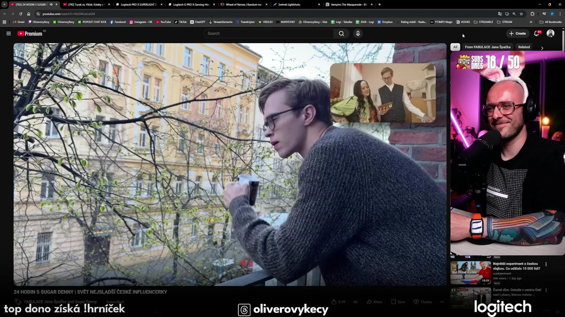Open the ChatGPT bookmark
This screenshot has height=317, width=565.
click(x=198, y=22)
